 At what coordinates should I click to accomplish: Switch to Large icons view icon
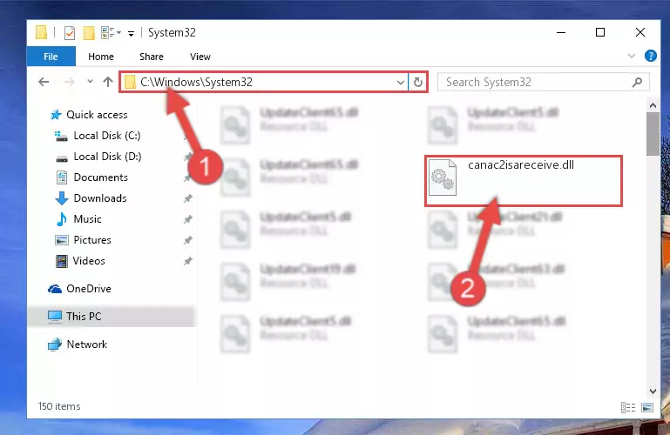(647, 408)
